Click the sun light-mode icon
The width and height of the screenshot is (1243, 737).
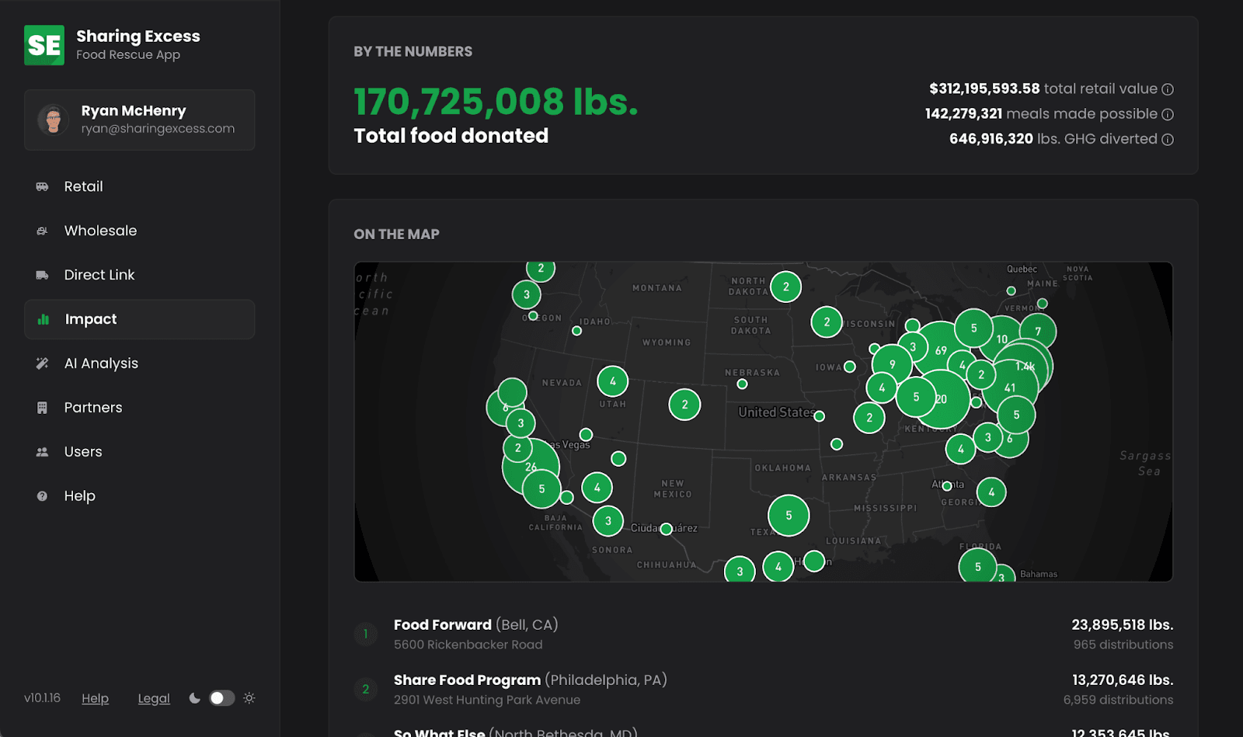(249, 698)
